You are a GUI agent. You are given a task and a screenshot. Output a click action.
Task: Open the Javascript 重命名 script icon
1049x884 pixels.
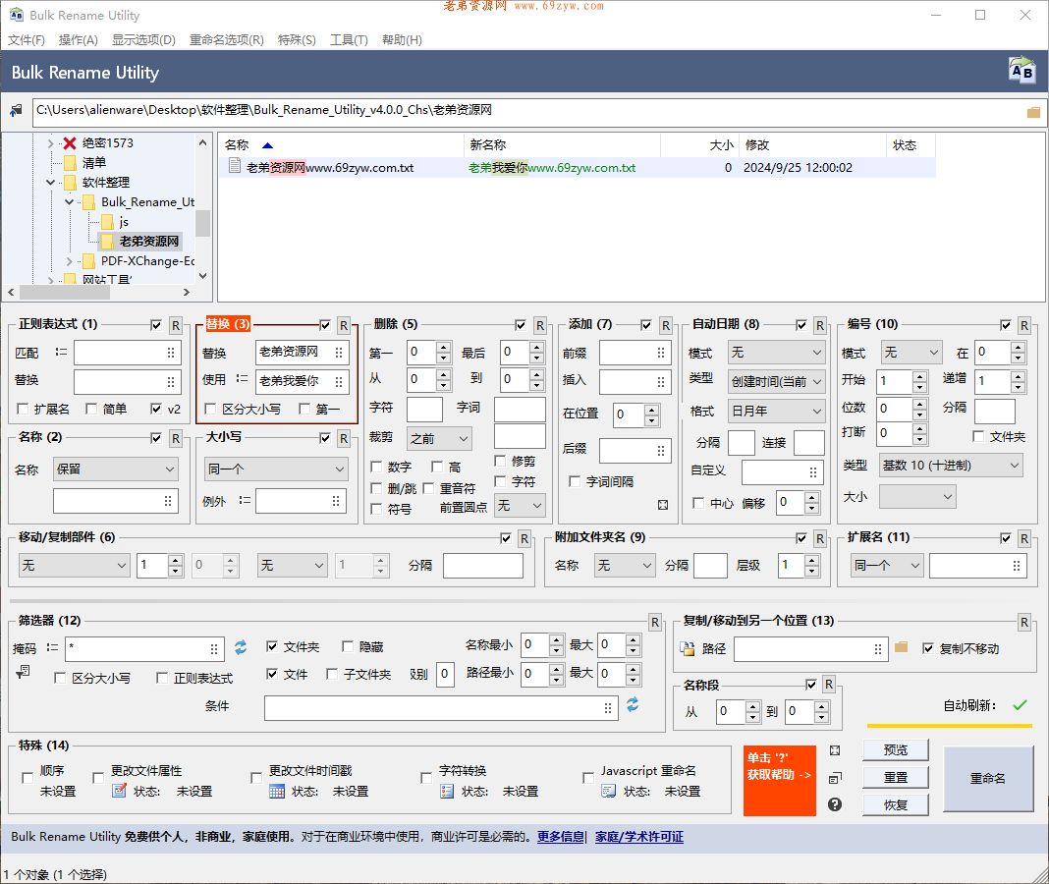click(608, 791)
